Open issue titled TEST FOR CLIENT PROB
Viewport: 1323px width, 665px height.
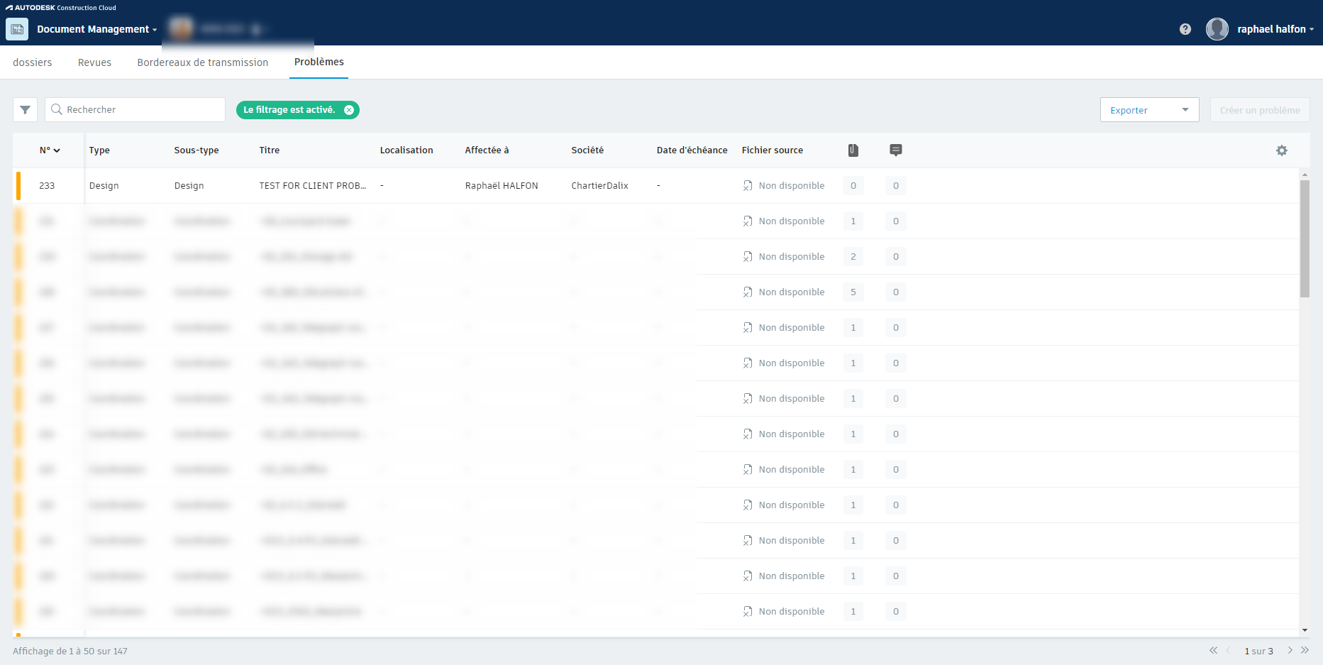click(314, 185)
